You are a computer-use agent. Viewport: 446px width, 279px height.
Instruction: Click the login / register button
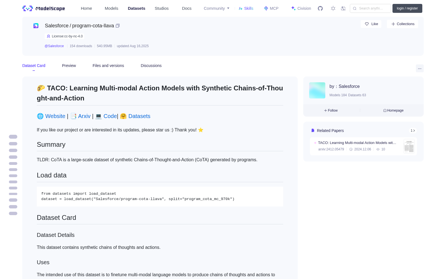[407, 8]
